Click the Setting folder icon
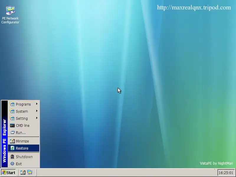This screenshot has width=236, height=177. 12,118
